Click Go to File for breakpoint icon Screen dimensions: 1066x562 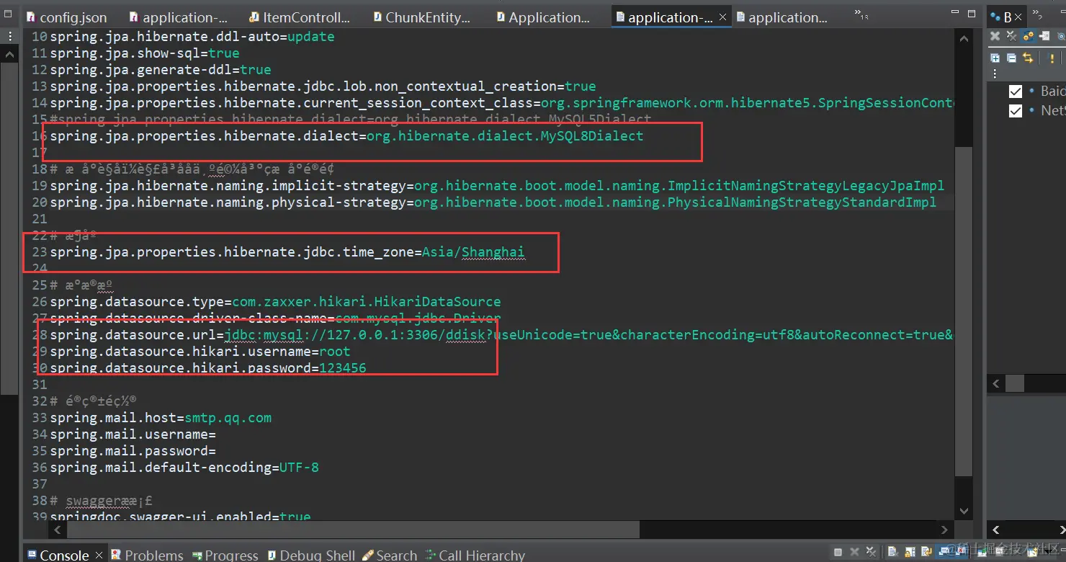click(x=1044, y=35)
